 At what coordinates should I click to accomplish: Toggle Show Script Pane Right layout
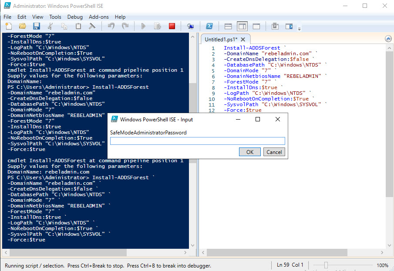[242, 26]
